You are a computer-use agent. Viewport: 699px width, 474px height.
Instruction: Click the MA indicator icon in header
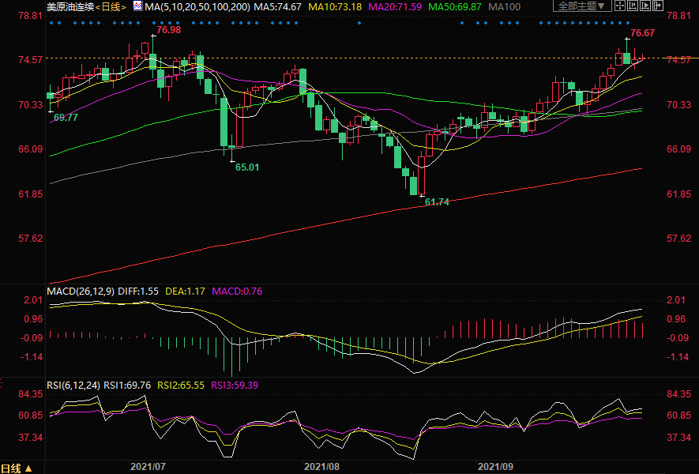tap(137, 6)
